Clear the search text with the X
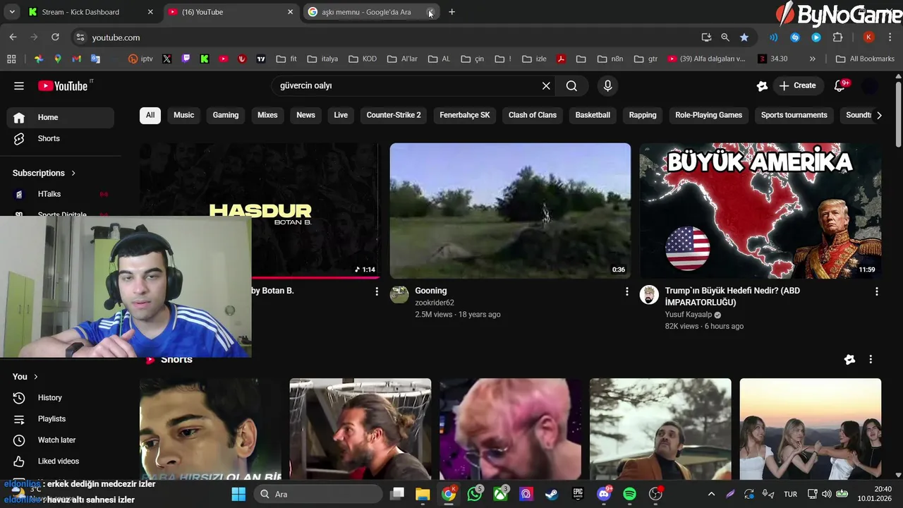Image resolution: width=903 pixels, height=508 pixels. (x=546, y=86)
